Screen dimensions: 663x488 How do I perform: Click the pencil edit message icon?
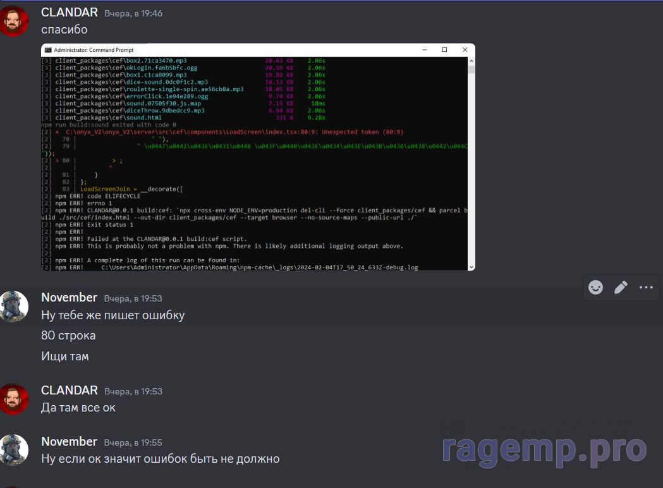(621, 288)
